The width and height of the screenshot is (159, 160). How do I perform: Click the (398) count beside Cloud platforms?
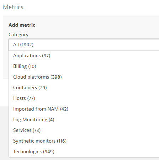(x=56, y=77)
